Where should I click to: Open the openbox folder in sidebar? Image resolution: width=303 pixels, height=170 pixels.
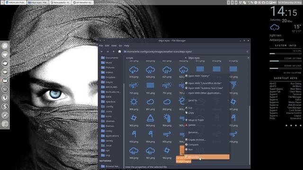[108, 102]
